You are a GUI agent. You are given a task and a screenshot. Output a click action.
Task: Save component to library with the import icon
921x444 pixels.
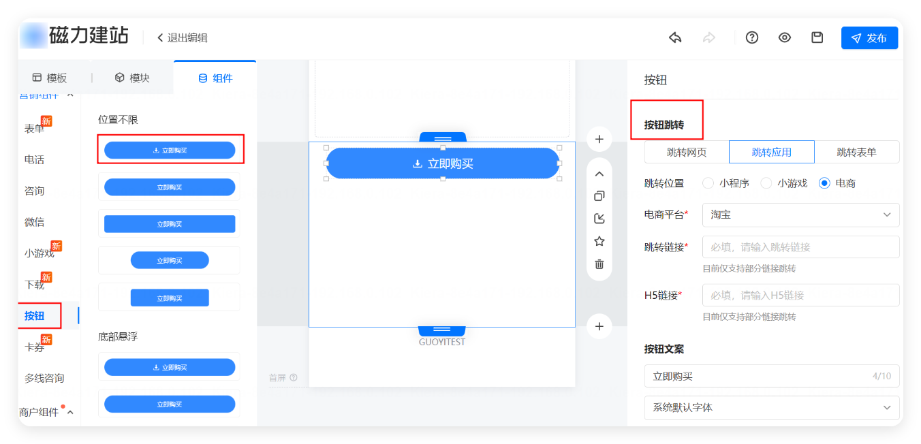[x=599, y=218]
